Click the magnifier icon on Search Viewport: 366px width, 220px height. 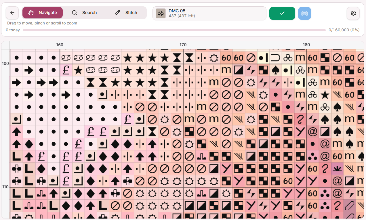tap(75, 13)
